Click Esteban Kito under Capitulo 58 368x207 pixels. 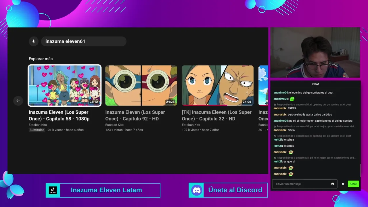38,125
